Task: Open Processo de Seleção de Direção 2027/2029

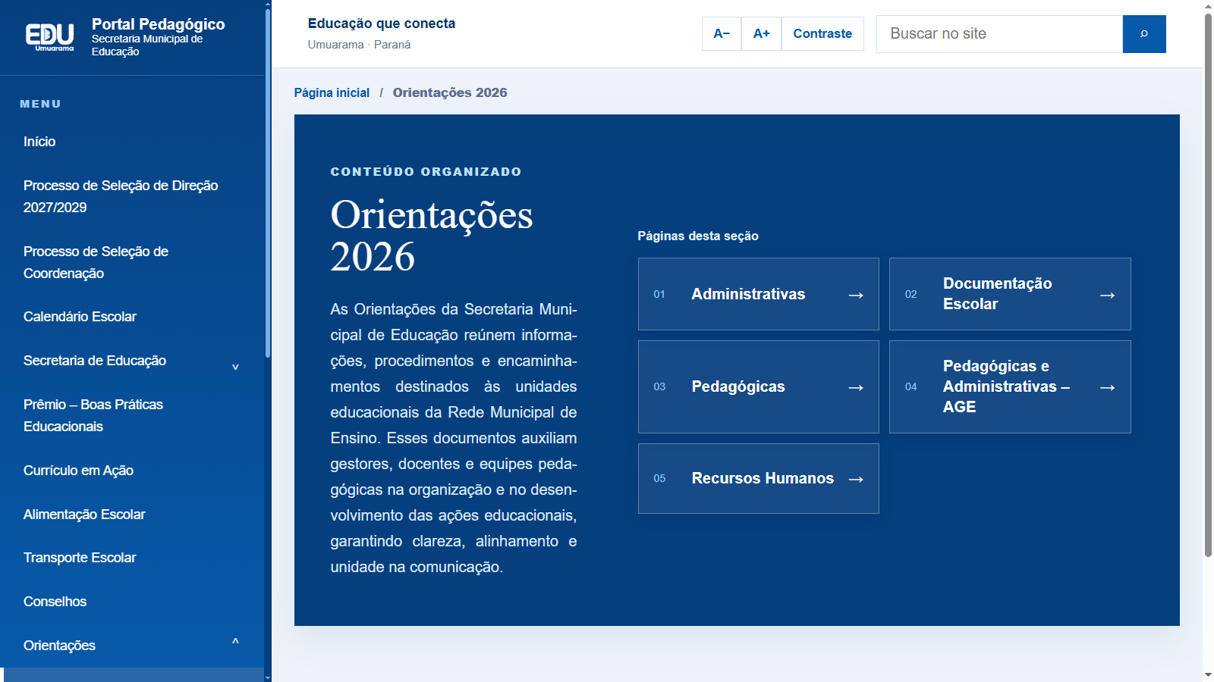Action: click(x=121, y=196)
